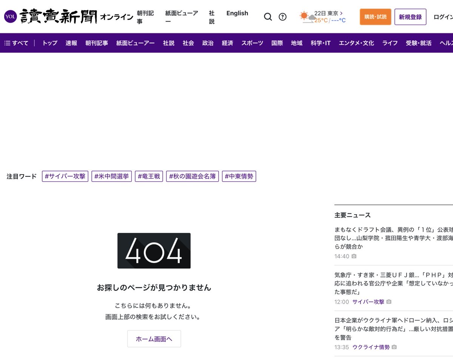The height and width of the screenshot is (360, 453).
Task: Open 社説 in the top header
Action: click(212, 17)
